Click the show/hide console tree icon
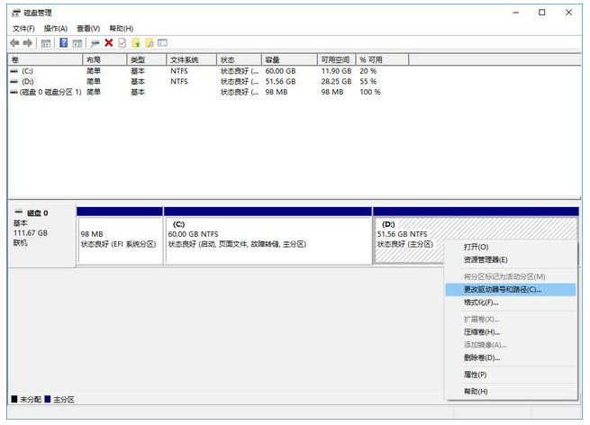Image resolution: width=590 pixels, height=425 pixels. [46, 43]
